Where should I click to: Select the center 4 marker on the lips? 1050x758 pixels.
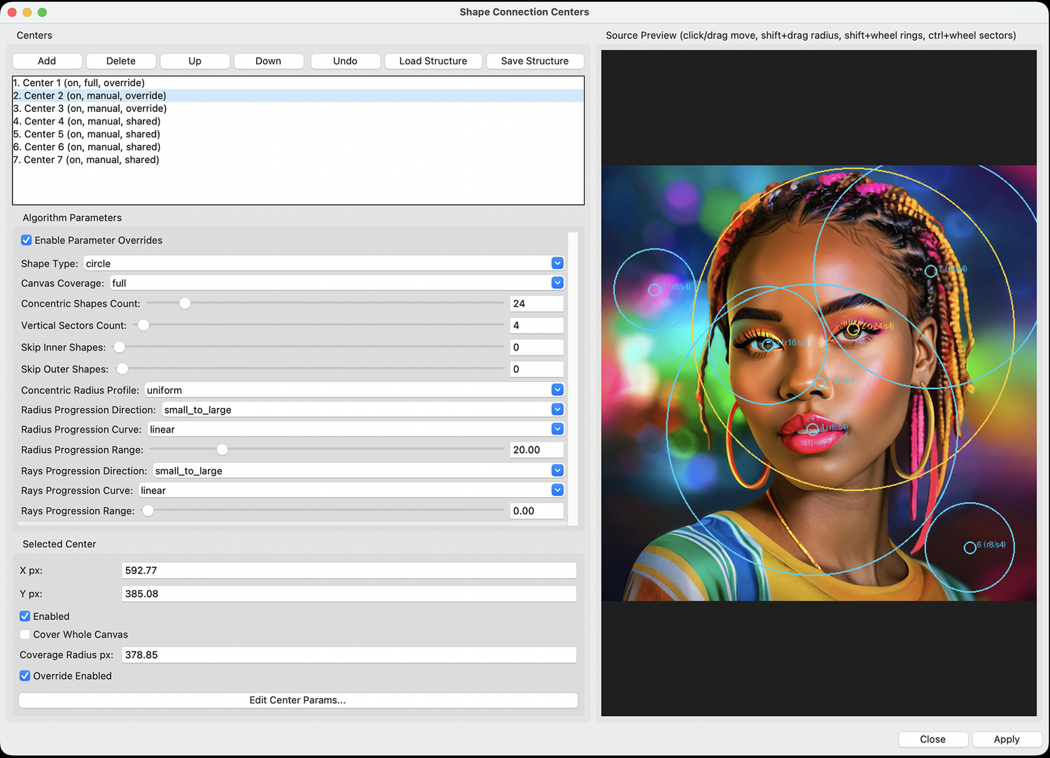pyautogui.click(x=812, y=430)
